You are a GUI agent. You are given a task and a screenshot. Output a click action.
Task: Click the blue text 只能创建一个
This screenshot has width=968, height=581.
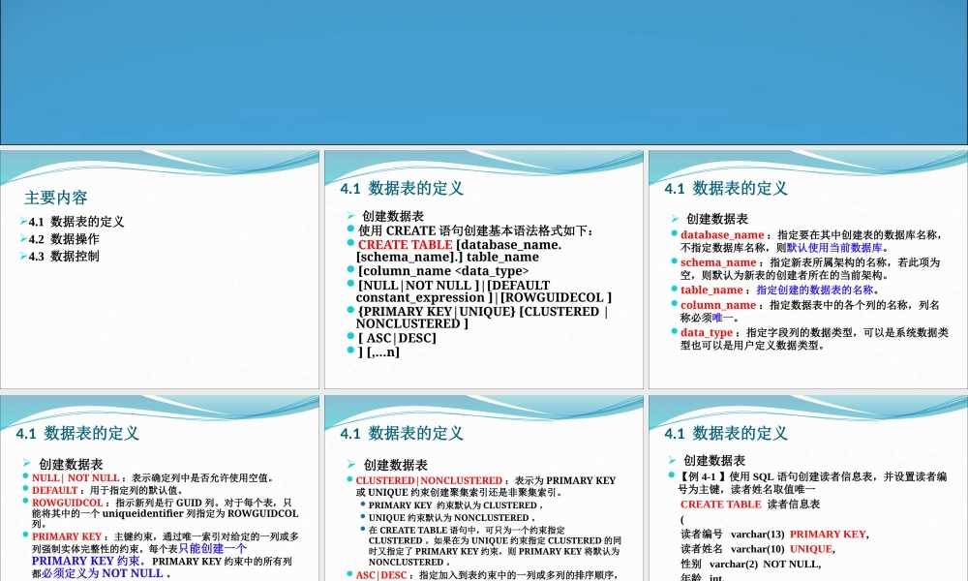tap(212, 548)
